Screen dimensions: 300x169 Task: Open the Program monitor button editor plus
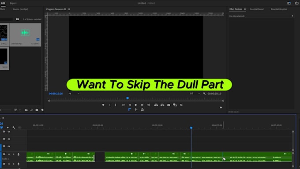[x=221, y=108]
